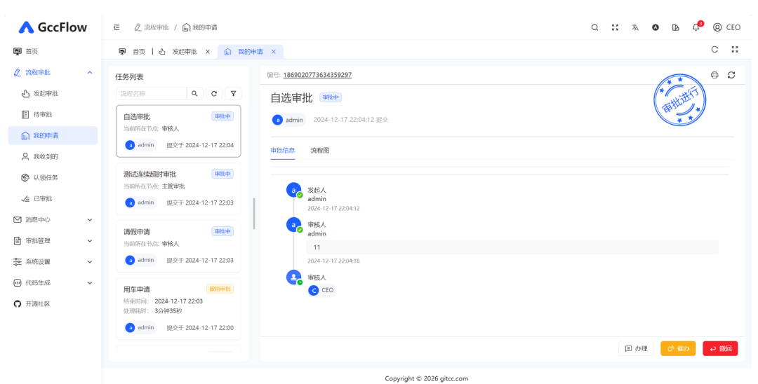
Task: Click the 办理 button
Action: click(636, 348)
